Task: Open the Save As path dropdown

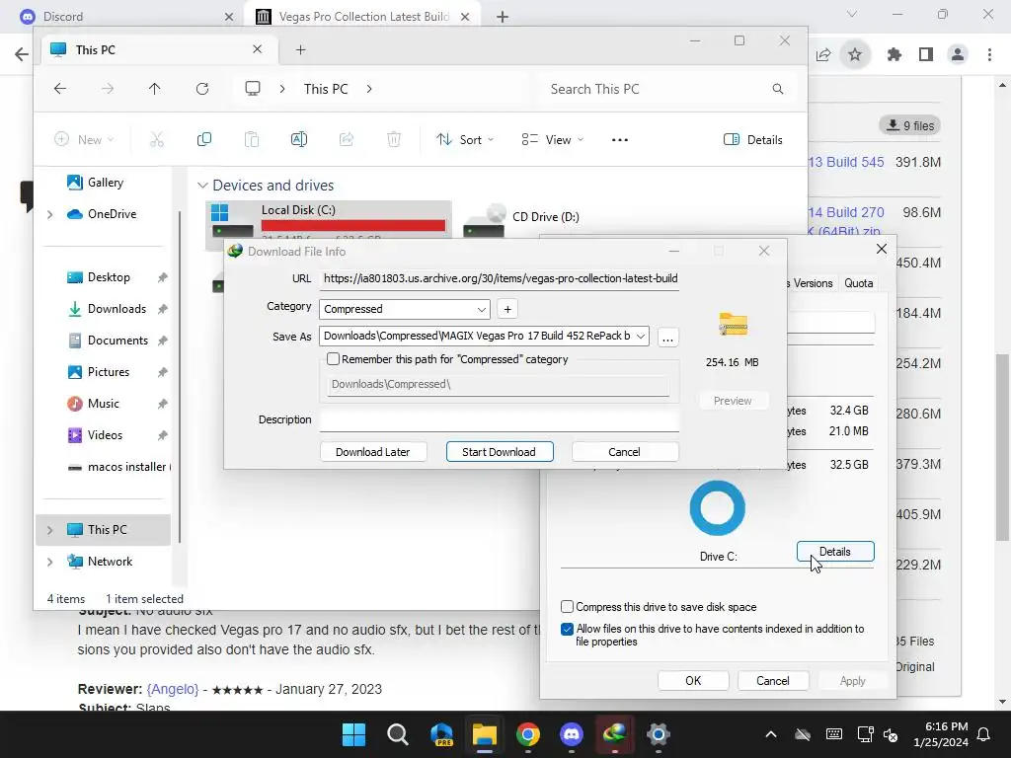Action: point(640,336)
